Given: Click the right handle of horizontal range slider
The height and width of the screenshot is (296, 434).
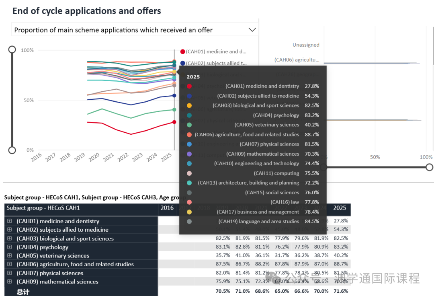Looking at the screenshot, I should click(x=429, y=167).
